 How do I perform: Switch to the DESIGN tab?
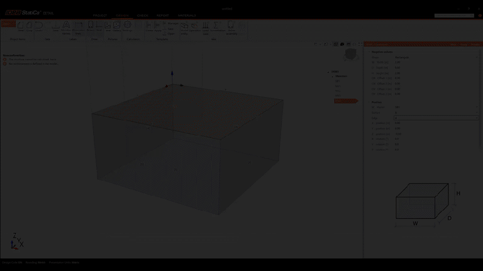click(x=122, y=15)
